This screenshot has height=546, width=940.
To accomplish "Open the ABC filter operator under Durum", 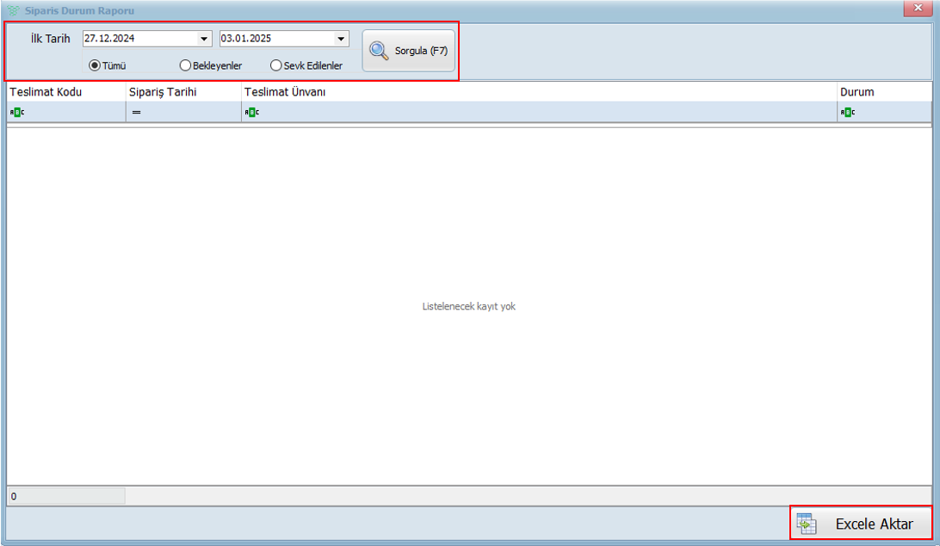I will (x=847, y=113).
